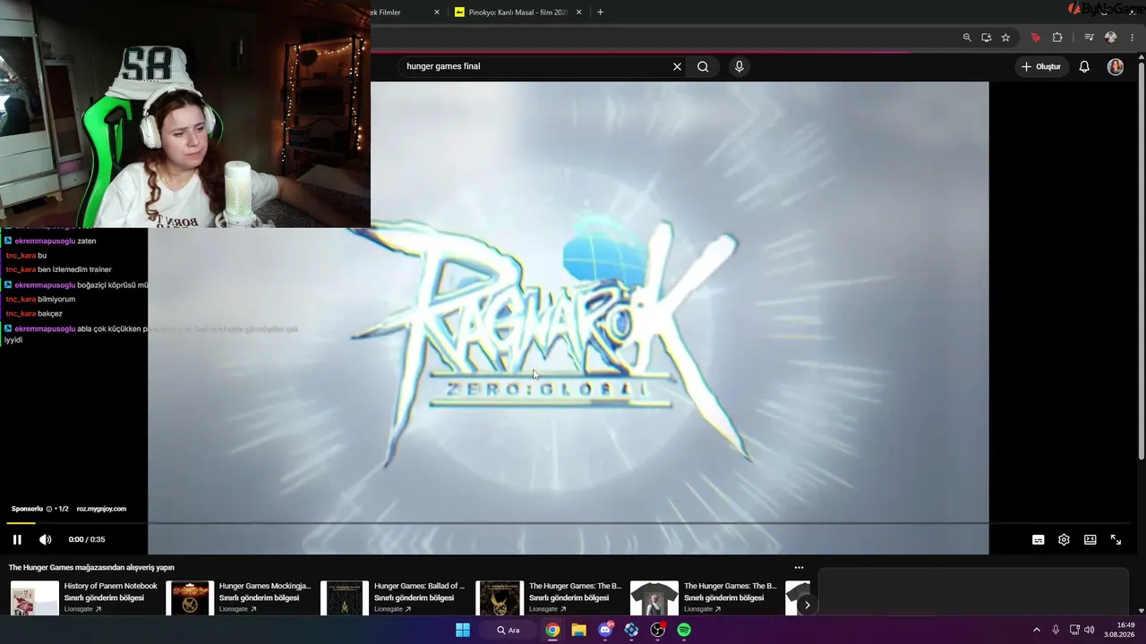Open the 'Hunger Games Mockingja...' product

coord(265,586)
